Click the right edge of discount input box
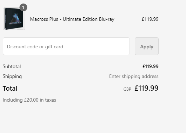This screenshot has width=186, height=133. (x=129, y=46)
